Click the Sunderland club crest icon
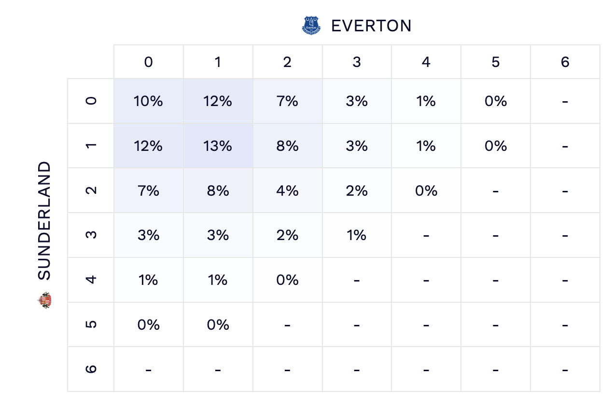612x403 pixels. (44, 300)
